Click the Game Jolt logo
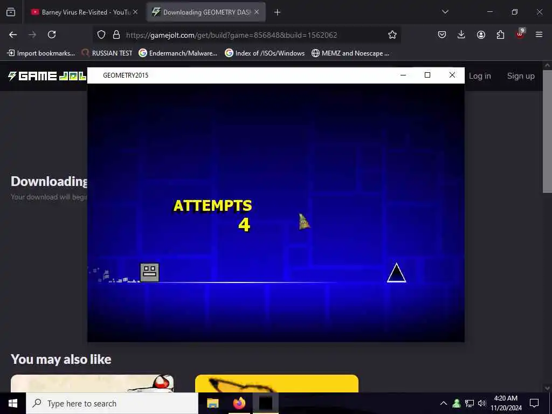This screenshot has width=552, height=414. 47,76
